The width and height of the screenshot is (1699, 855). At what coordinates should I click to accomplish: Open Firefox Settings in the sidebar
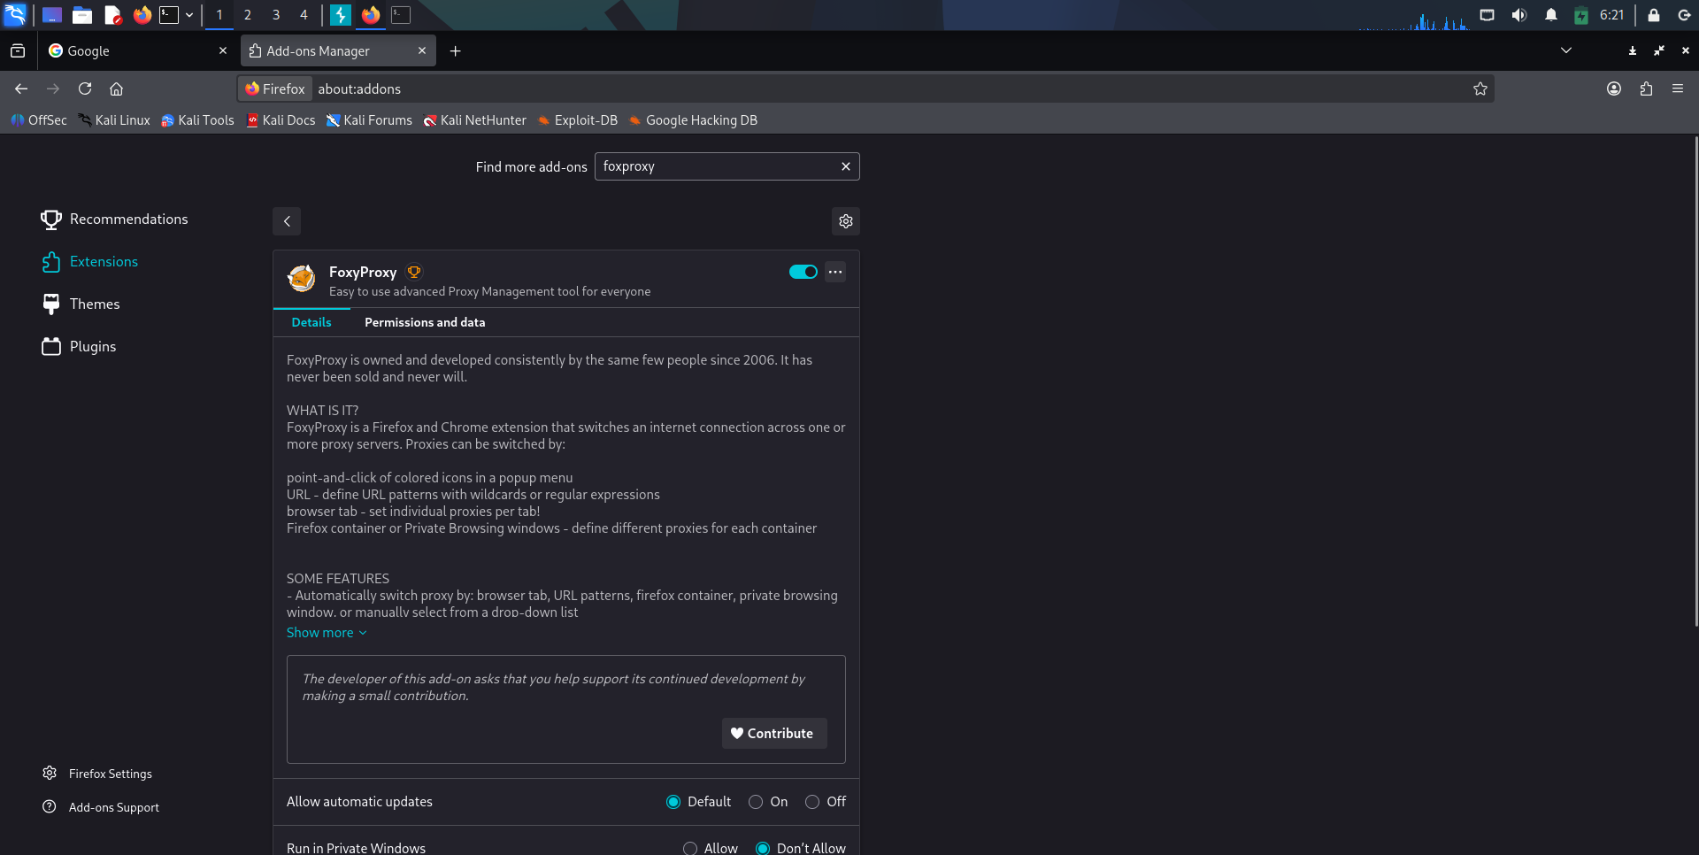pos(97,774)
